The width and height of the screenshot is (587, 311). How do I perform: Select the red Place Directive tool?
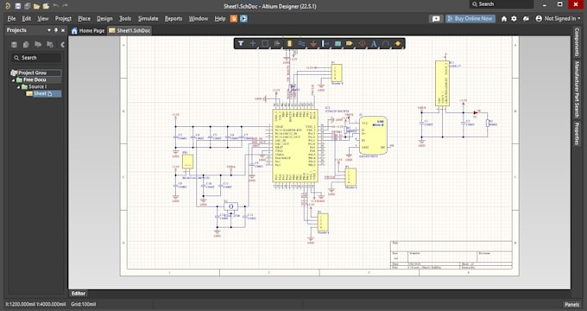point(362,43)
